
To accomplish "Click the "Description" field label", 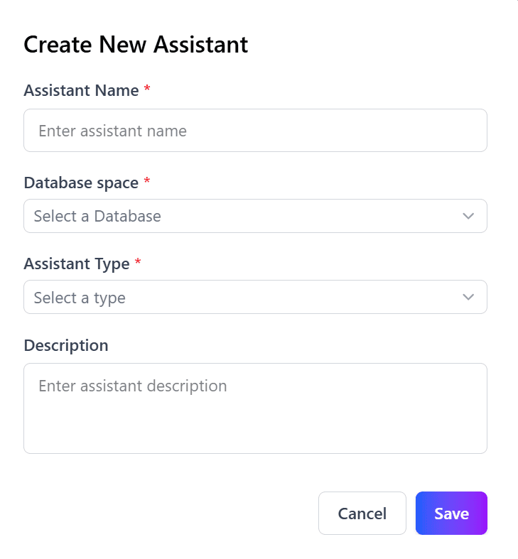I will (x=66, y=345).
